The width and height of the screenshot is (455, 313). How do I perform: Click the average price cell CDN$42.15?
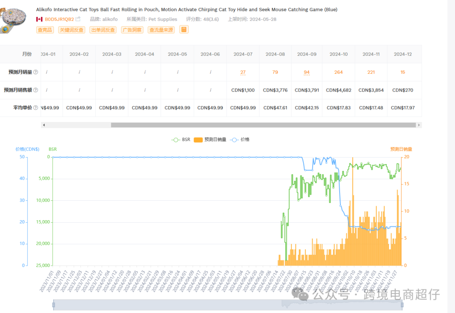(x=307, y=108)
